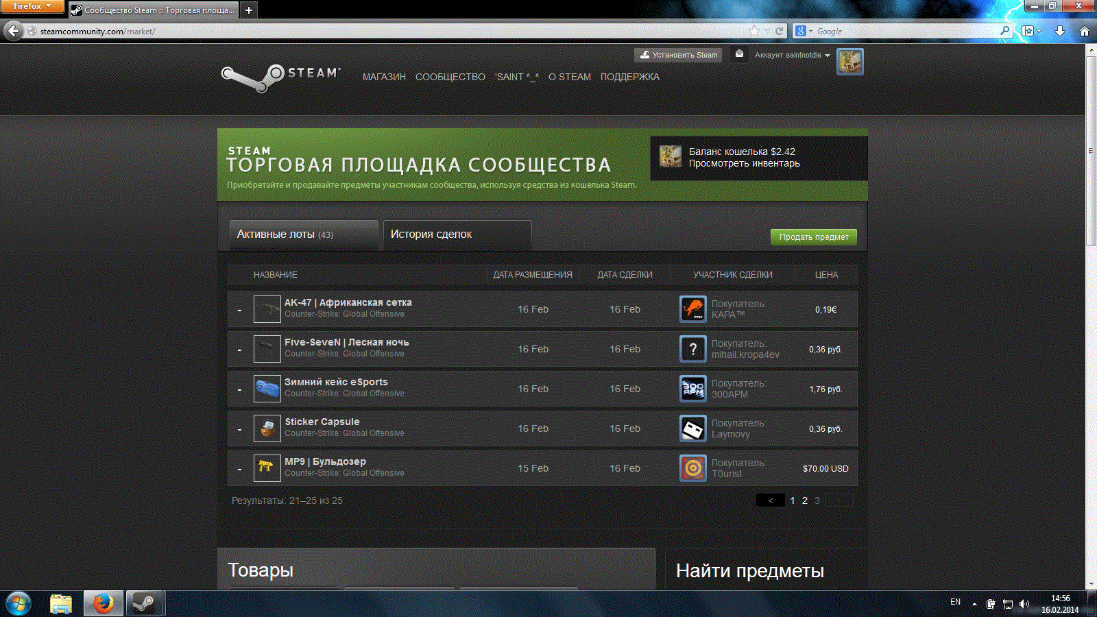Click the page vertical scrollbar thumb
The image size is (1097, 617).
pyautogui.click(x=1091, y=151)
